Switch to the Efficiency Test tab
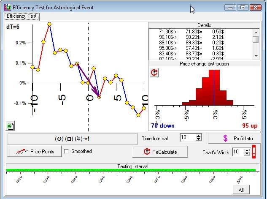Viewport: 267px width, 199px height. point(22,16)
